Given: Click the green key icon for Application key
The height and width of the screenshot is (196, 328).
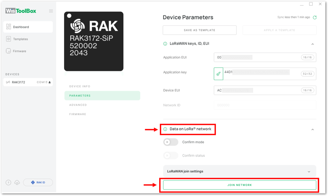Looking at the screenshot, I should (x=218, y=74).
